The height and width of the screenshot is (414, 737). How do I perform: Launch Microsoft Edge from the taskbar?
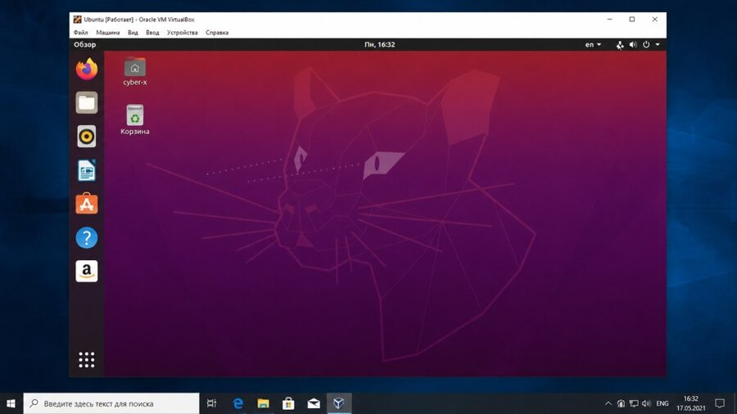click(238, 403)
